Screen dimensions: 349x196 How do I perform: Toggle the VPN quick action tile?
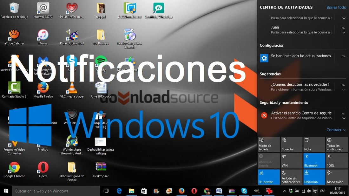point(291,160)
